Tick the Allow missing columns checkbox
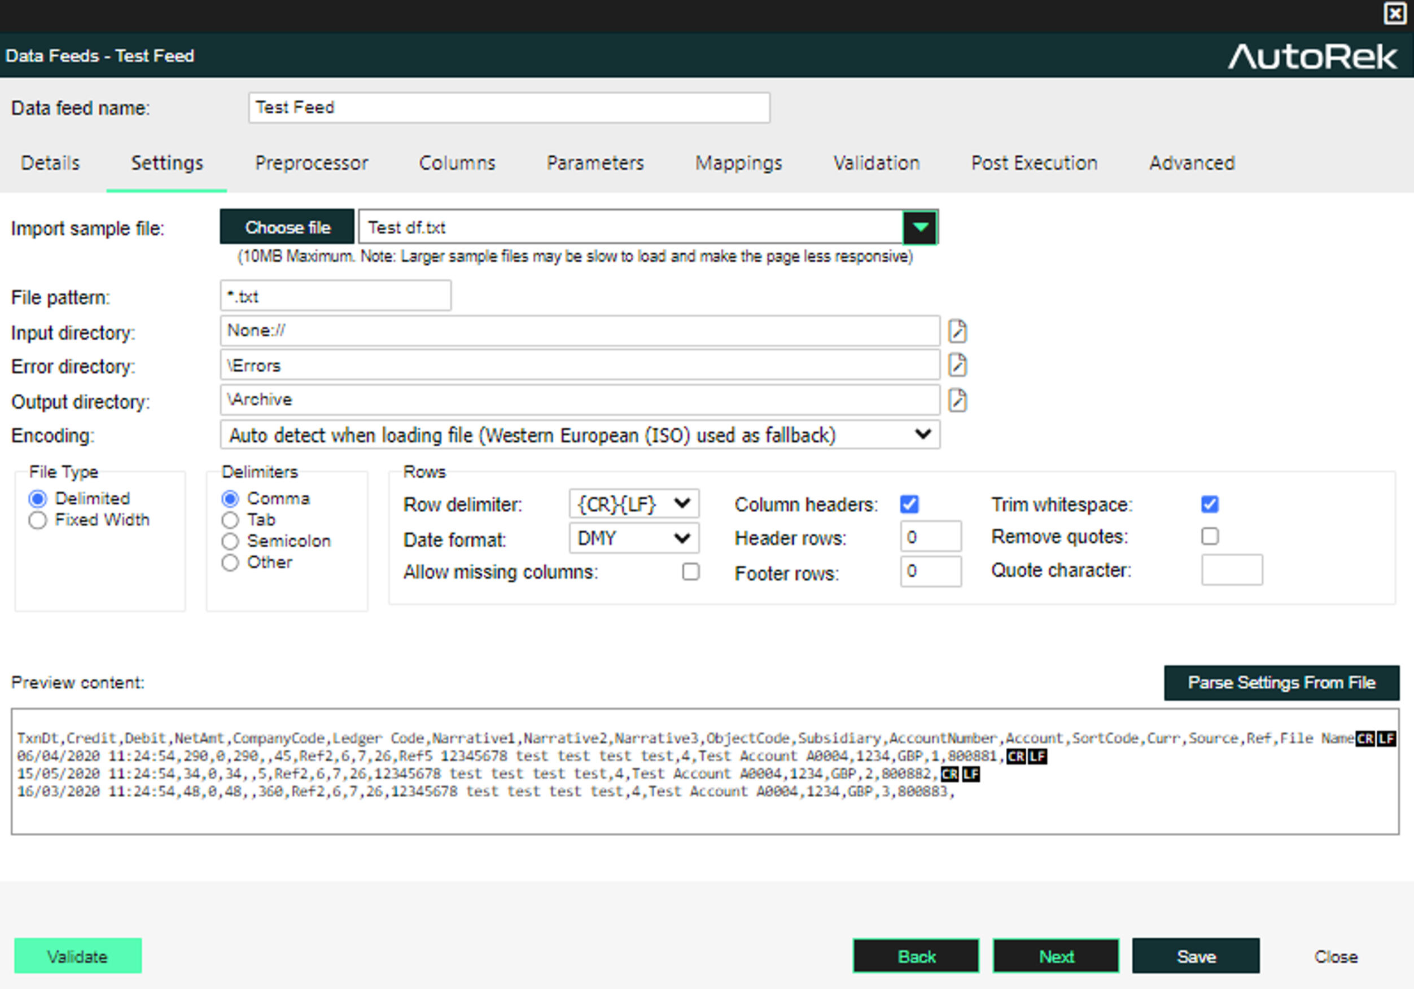The height and width of the screenshot is (989, 1414). coord(690,572)
